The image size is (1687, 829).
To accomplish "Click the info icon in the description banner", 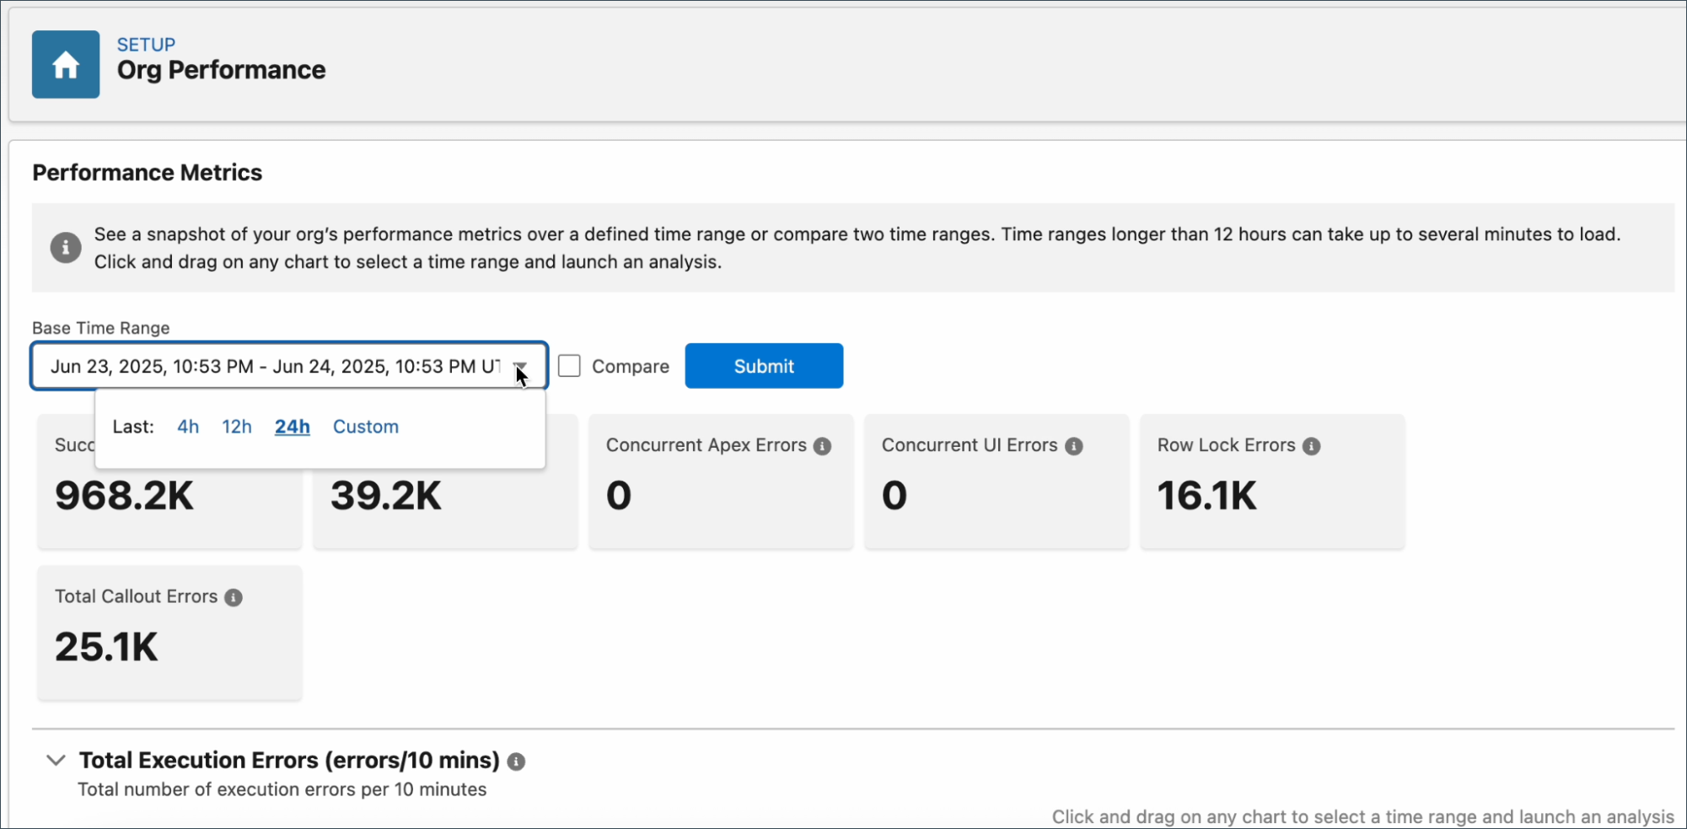I will click(x=65, y=247).
